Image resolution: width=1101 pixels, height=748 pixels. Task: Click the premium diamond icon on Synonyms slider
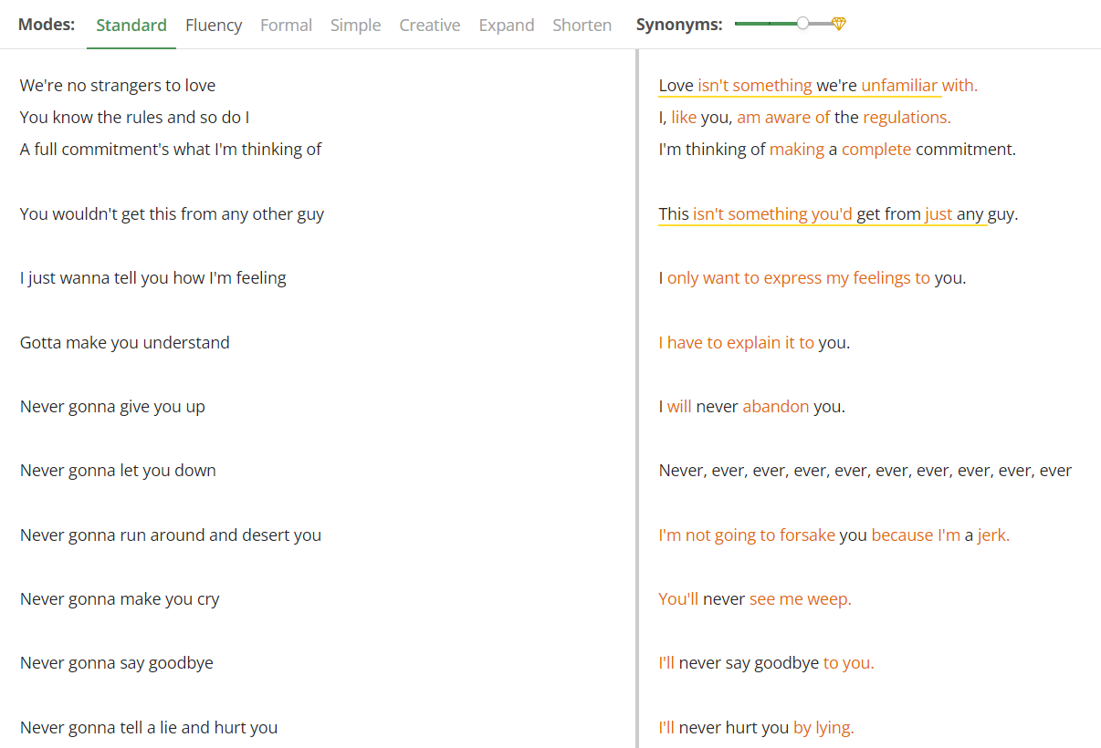coord(839,24)
